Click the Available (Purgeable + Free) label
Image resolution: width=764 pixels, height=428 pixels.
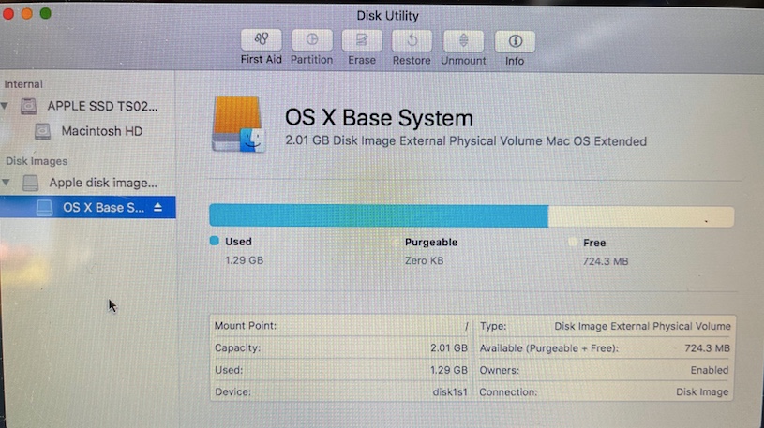click(x=549, y=348)
